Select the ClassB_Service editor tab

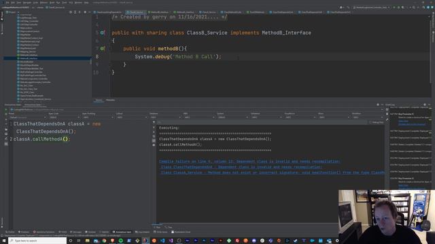click(x=136, y=12)
